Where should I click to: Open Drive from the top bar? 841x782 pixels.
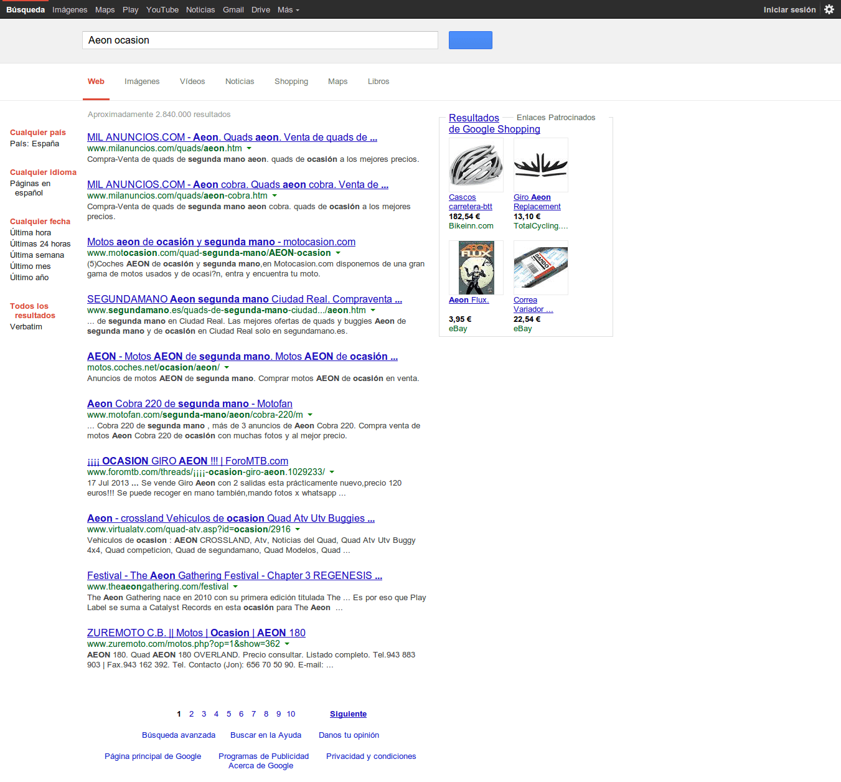click(261, 9)
